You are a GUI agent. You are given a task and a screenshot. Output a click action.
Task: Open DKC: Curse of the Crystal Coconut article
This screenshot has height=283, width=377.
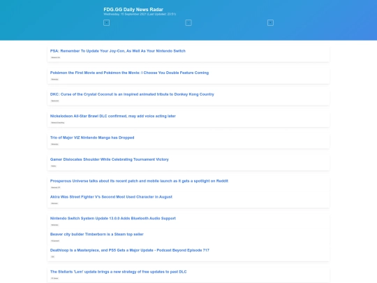[x=132, y=94]
